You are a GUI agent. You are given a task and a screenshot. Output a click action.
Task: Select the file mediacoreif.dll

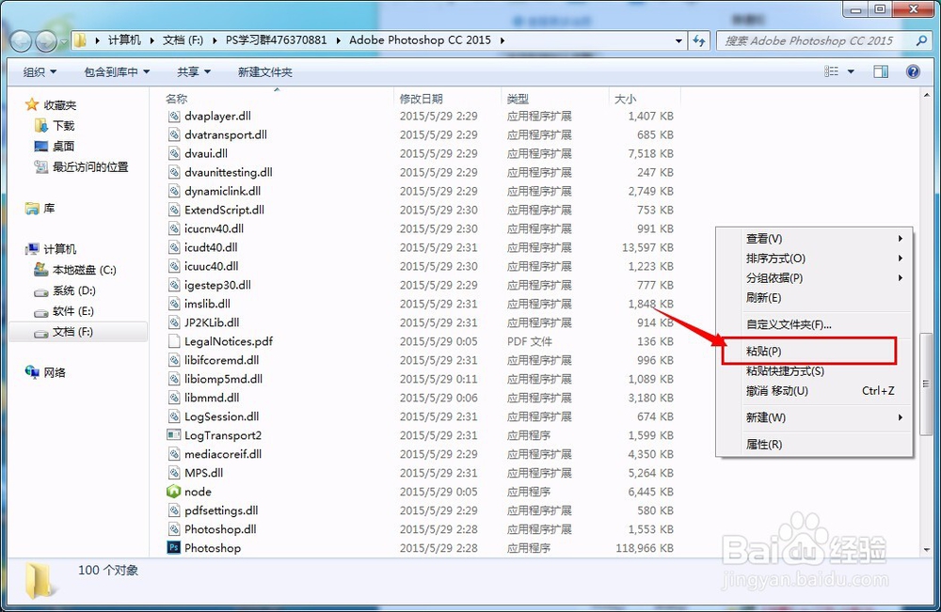pyautogui.click(x=223, y=454)
